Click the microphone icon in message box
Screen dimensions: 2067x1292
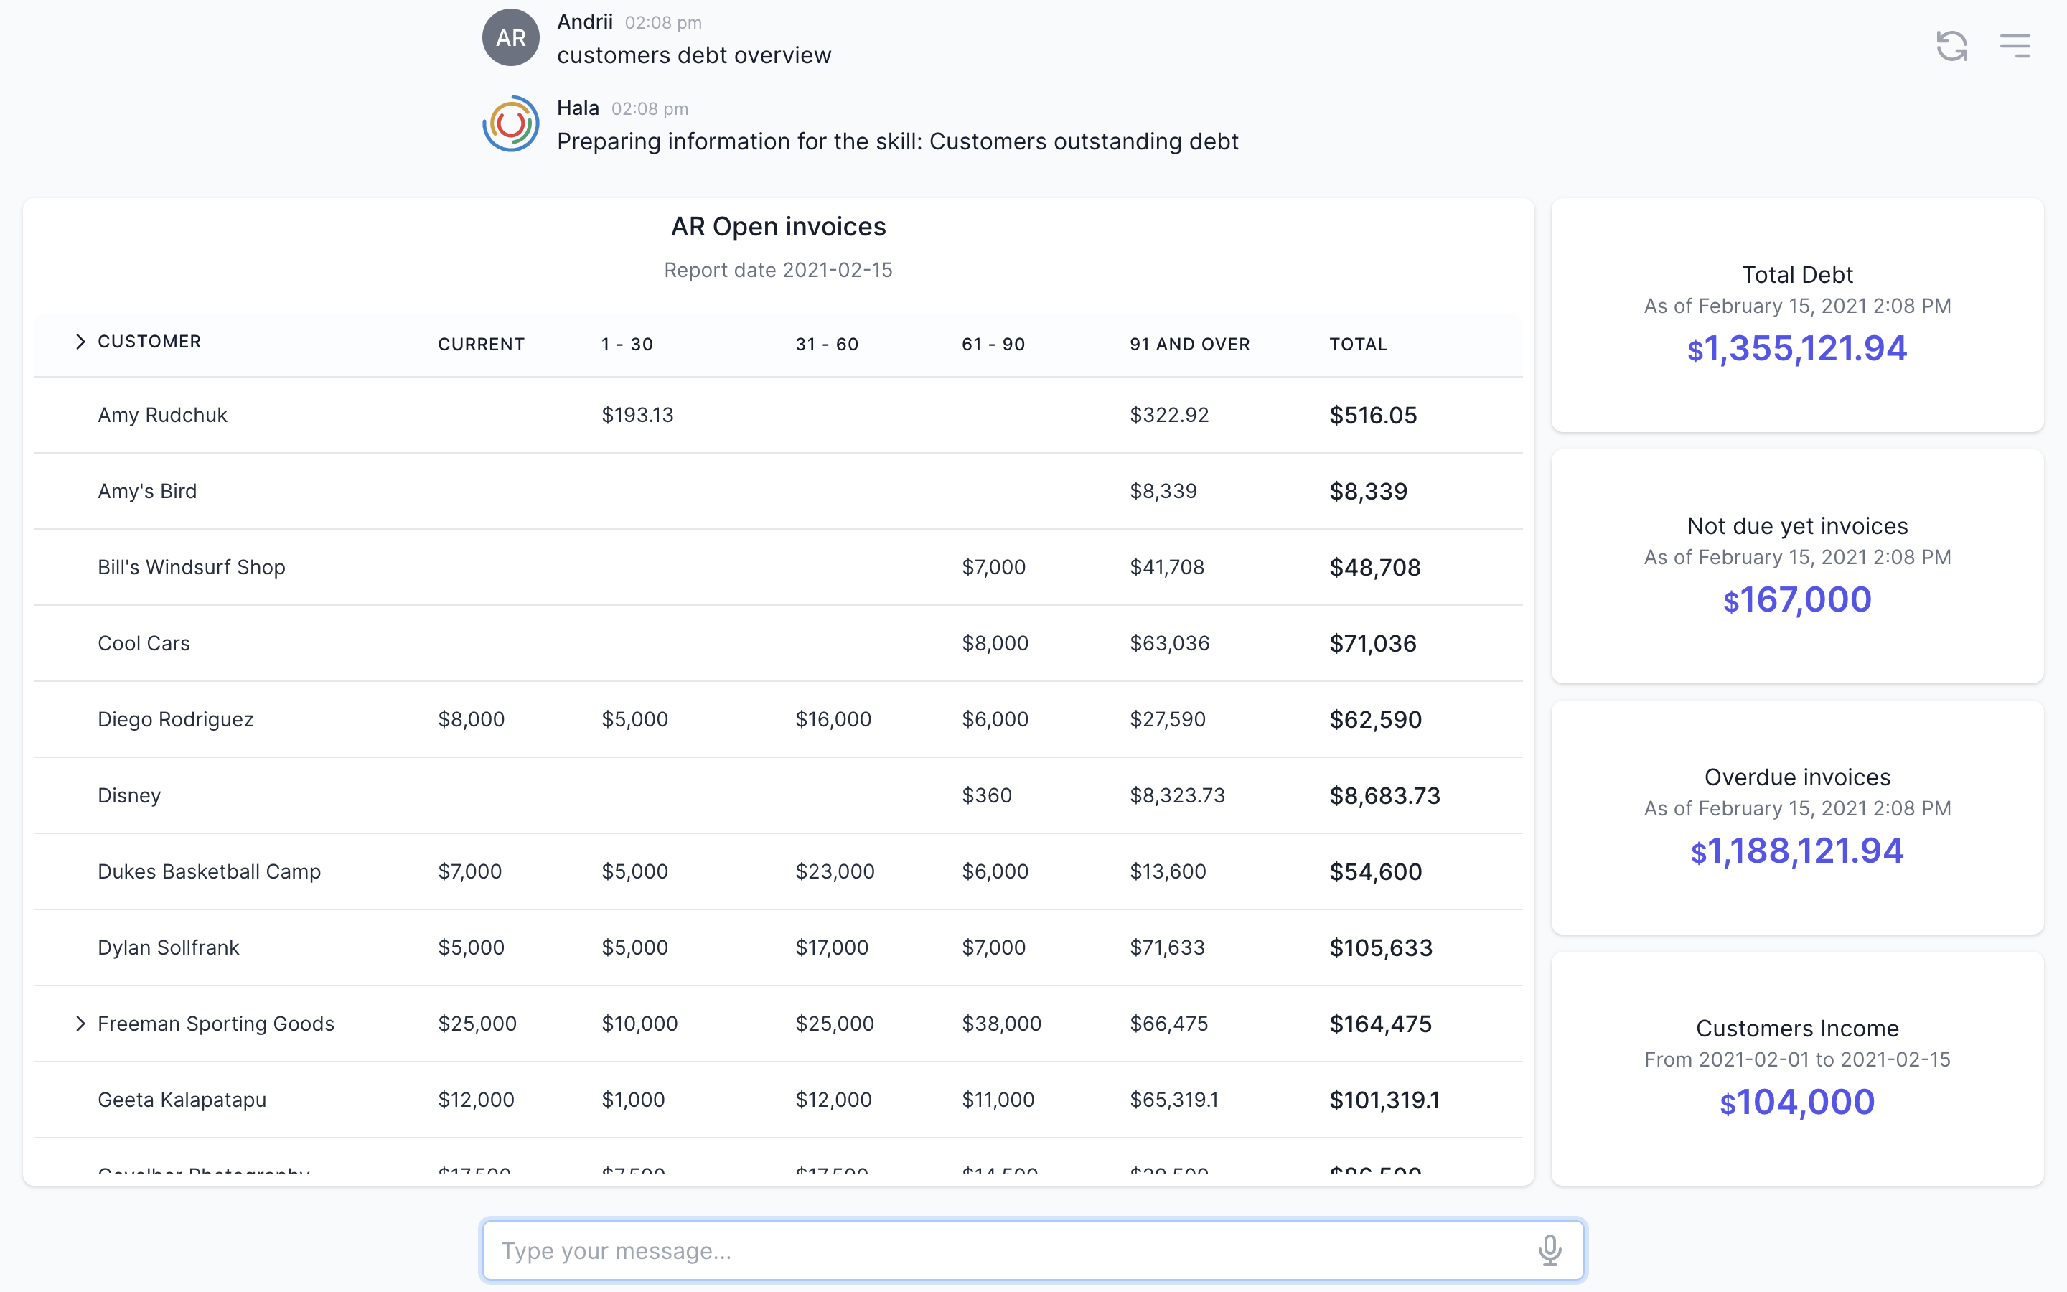(x=1550, y=1250)
